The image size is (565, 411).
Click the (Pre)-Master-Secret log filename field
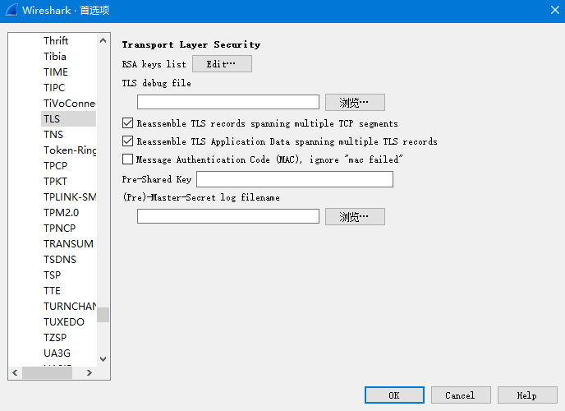click(228, 216)
